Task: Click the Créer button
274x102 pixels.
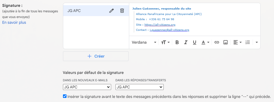Action: click(x=96, y=56)
